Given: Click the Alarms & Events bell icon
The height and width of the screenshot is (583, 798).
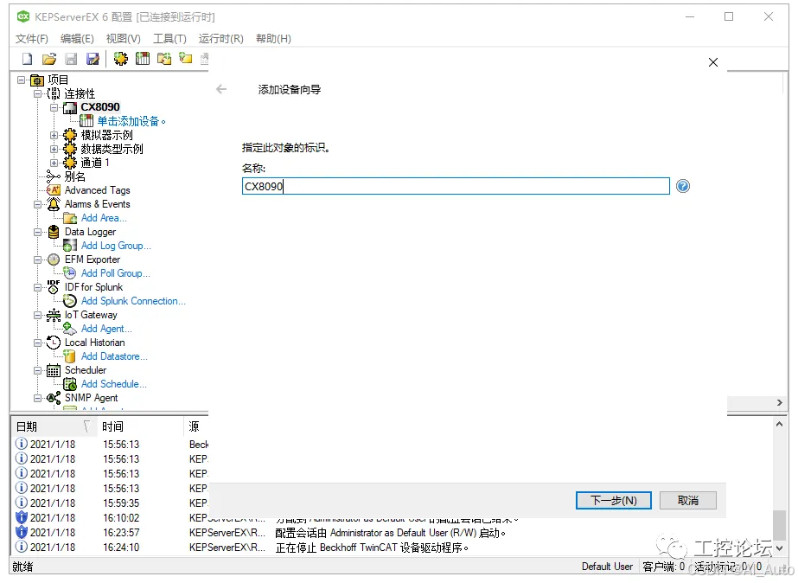Looking at the screenshot, I should [54, 204].
